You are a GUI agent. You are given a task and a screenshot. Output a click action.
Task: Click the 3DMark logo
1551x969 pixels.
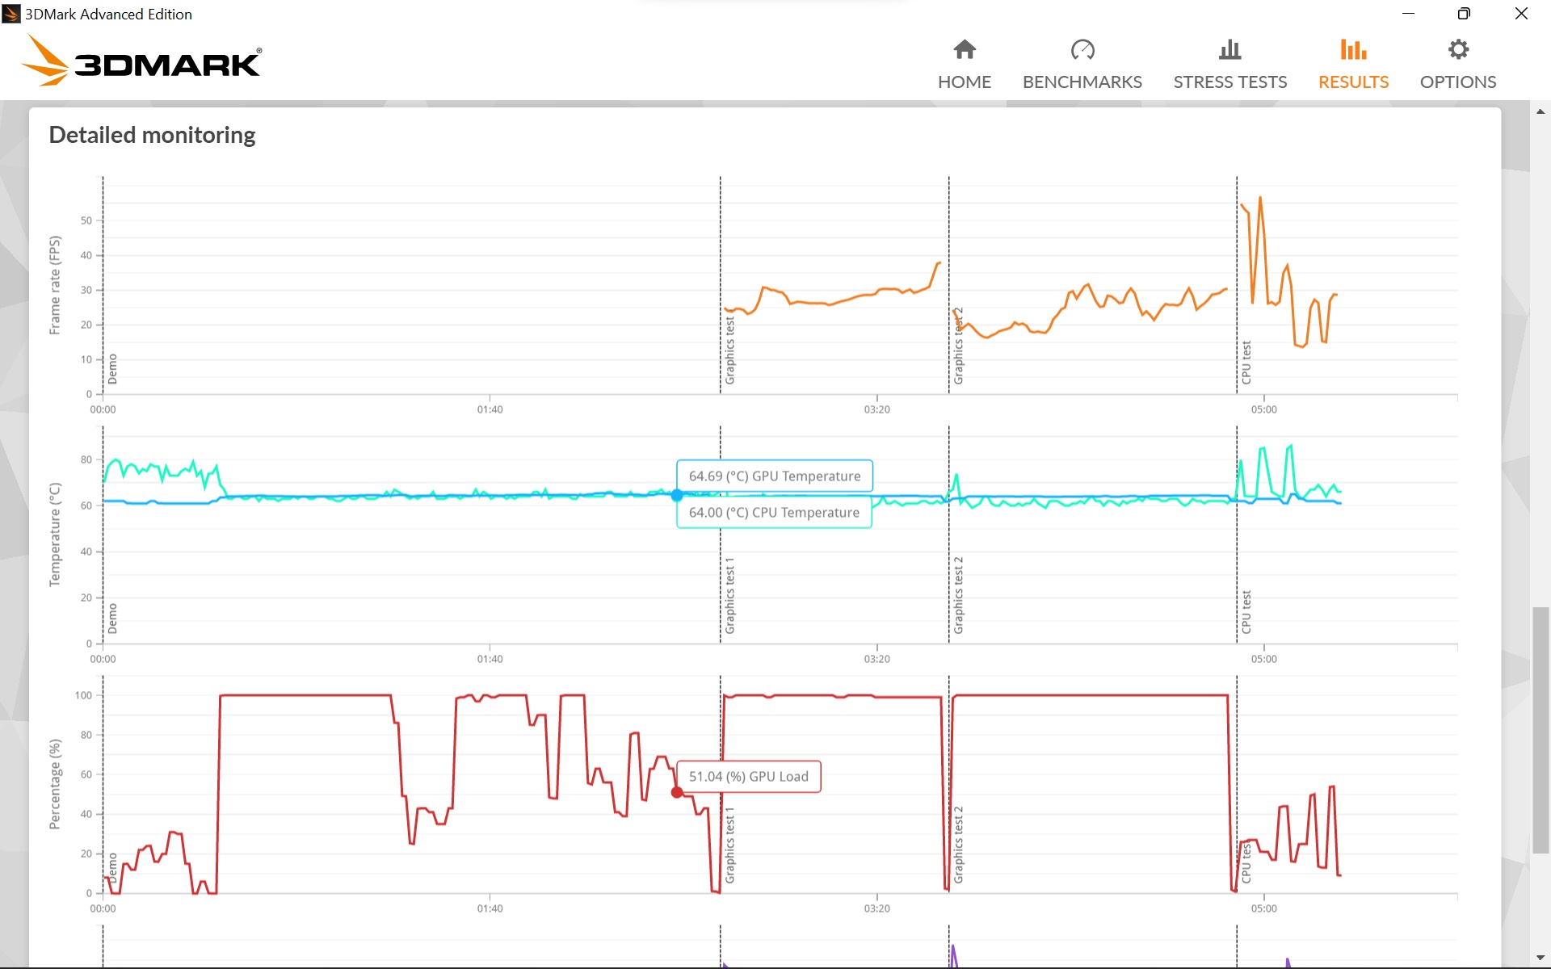click(x=141, y=61)
